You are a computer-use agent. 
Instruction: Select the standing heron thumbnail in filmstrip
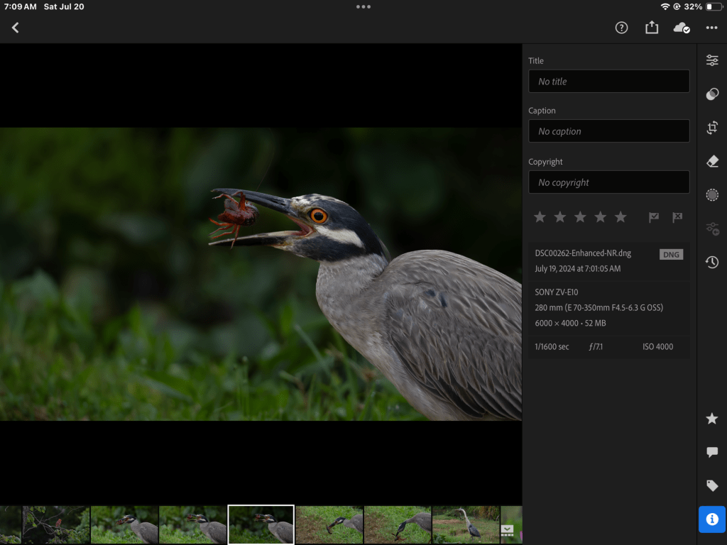coord(466,524)
